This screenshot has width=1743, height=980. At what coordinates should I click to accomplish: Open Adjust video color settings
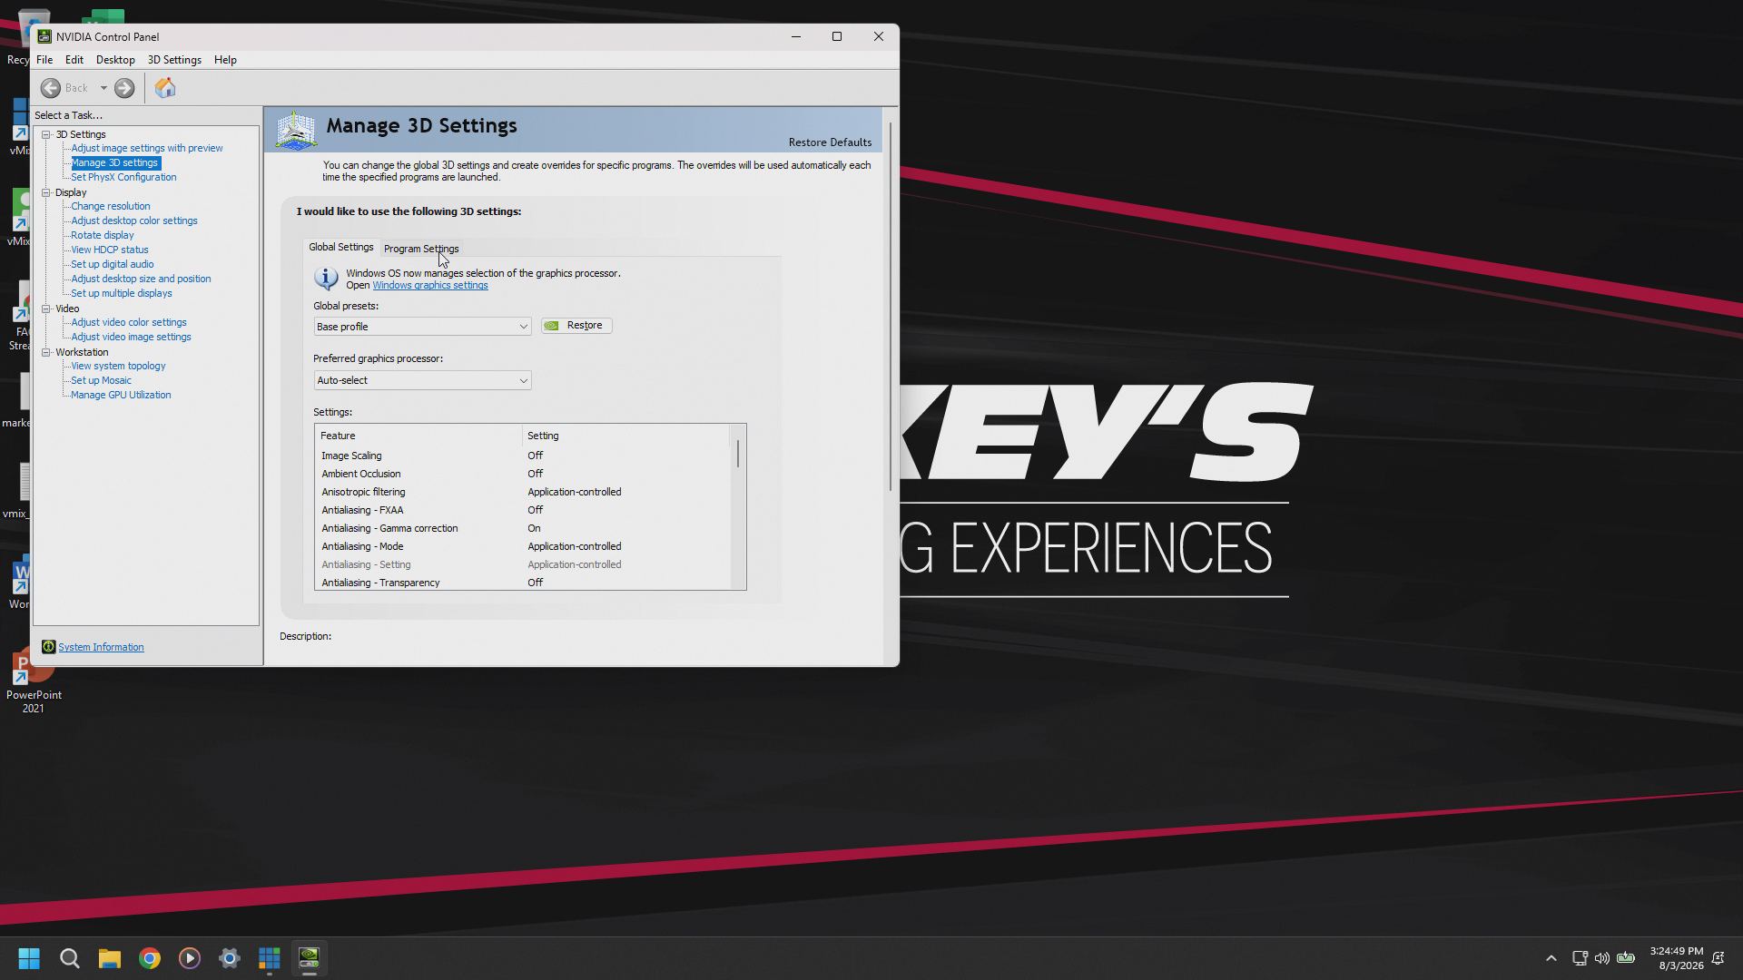129,322
